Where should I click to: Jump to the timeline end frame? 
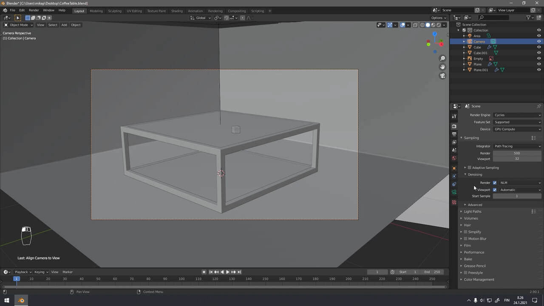click(239, 272)
